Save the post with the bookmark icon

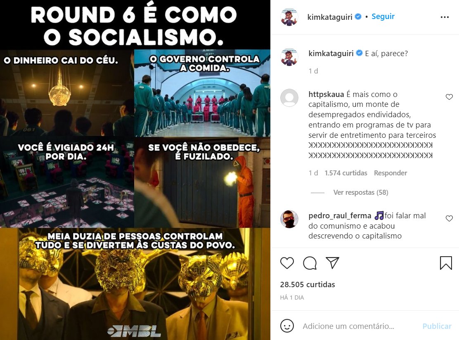pos(446,263)
